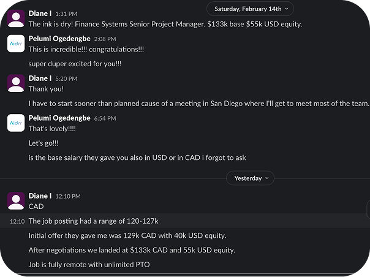Open the Saturday, February 14th date dropdown
370x277 pixels.
point(250,9)
